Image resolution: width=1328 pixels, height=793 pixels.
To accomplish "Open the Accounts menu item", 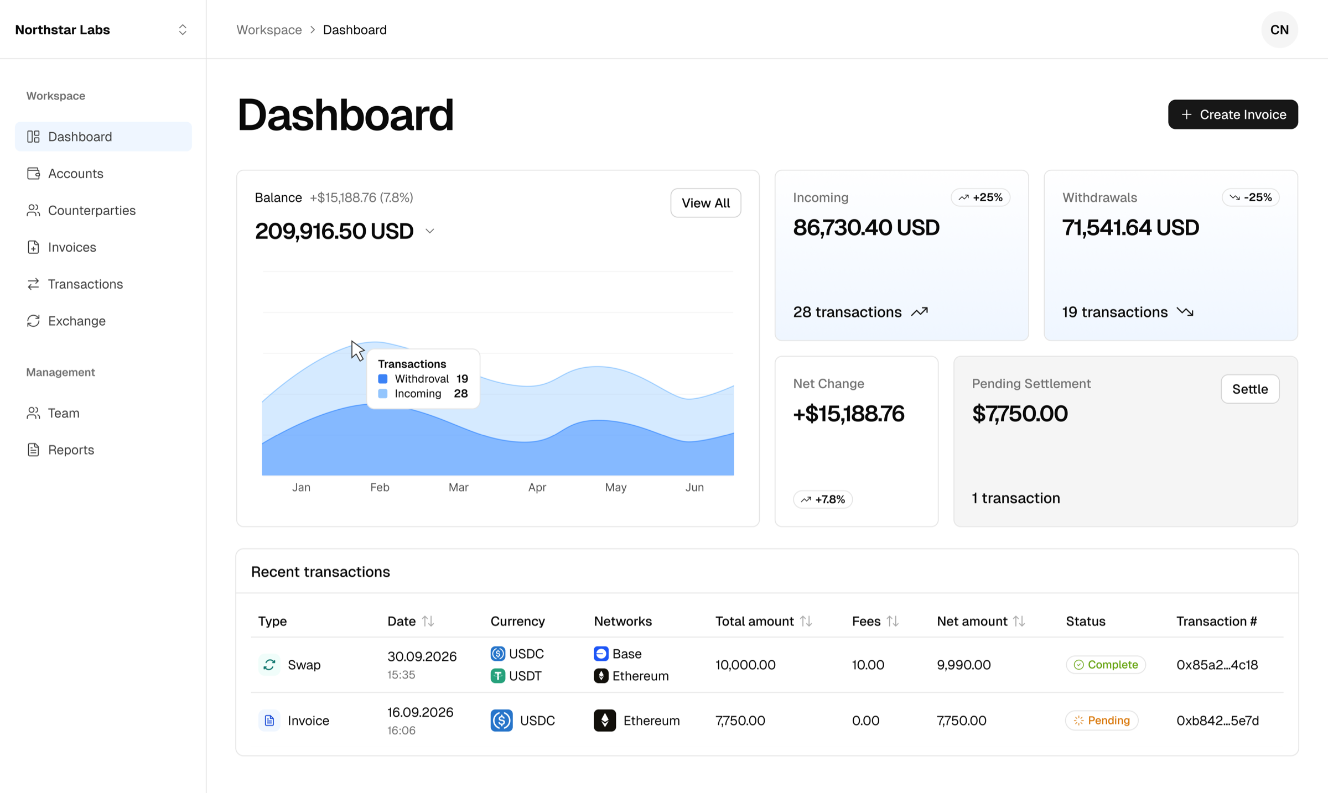I will click(103, 174).
